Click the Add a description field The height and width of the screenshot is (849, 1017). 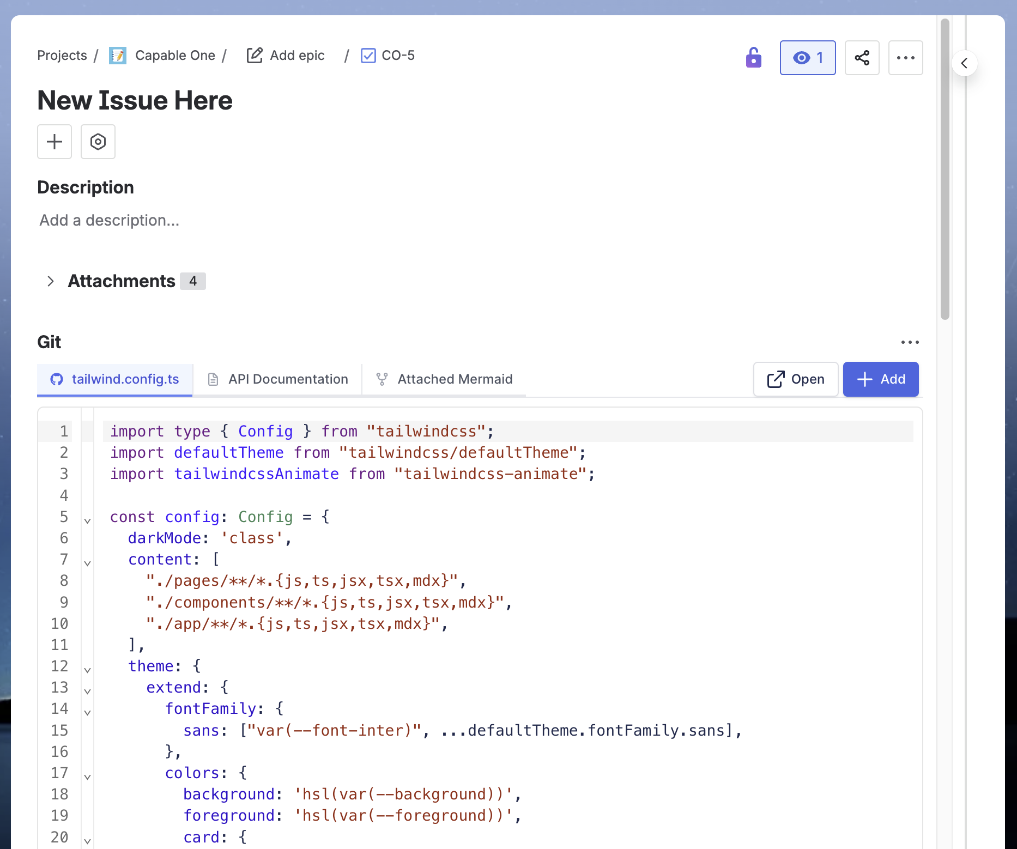(x=110, y=220)
